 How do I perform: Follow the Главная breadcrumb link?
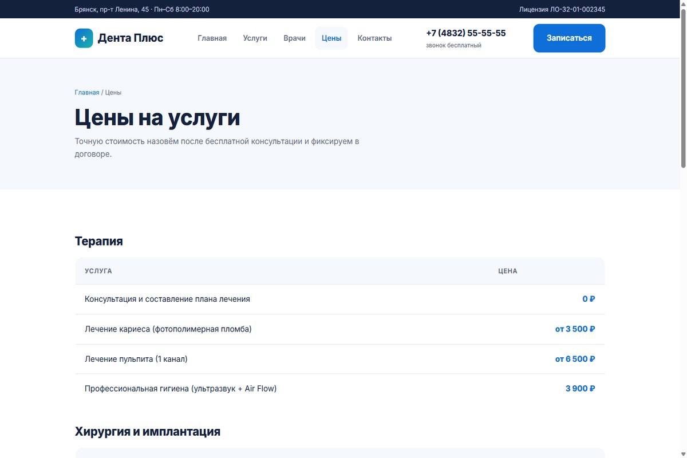[x=87, y=92]
